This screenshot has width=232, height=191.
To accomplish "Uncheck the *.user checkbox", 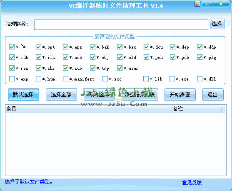I will pos(120,68).
